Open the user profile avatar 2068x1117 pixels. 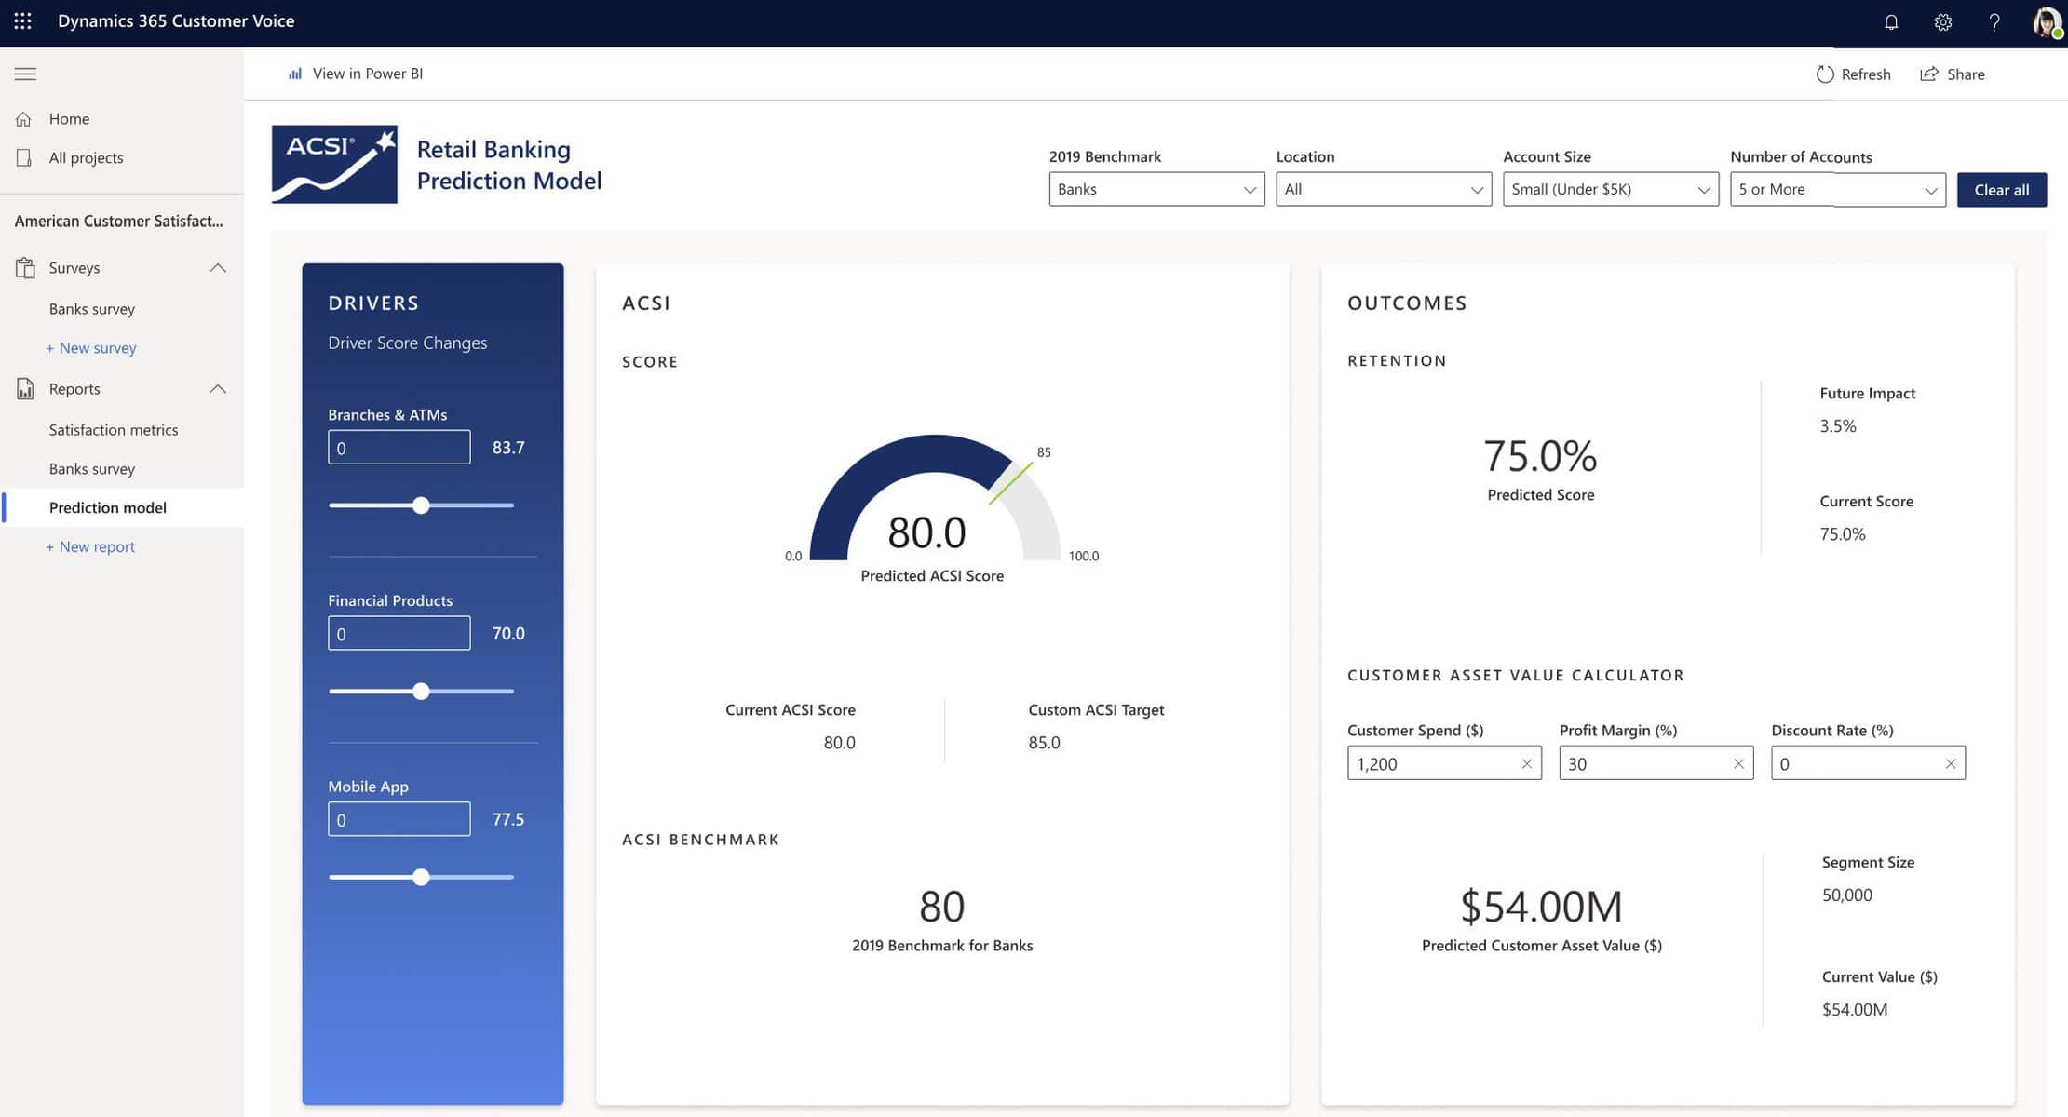click(x=2047, y=21)
